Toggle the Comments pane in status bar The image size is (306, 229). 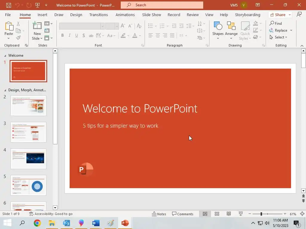pos(183,214)
